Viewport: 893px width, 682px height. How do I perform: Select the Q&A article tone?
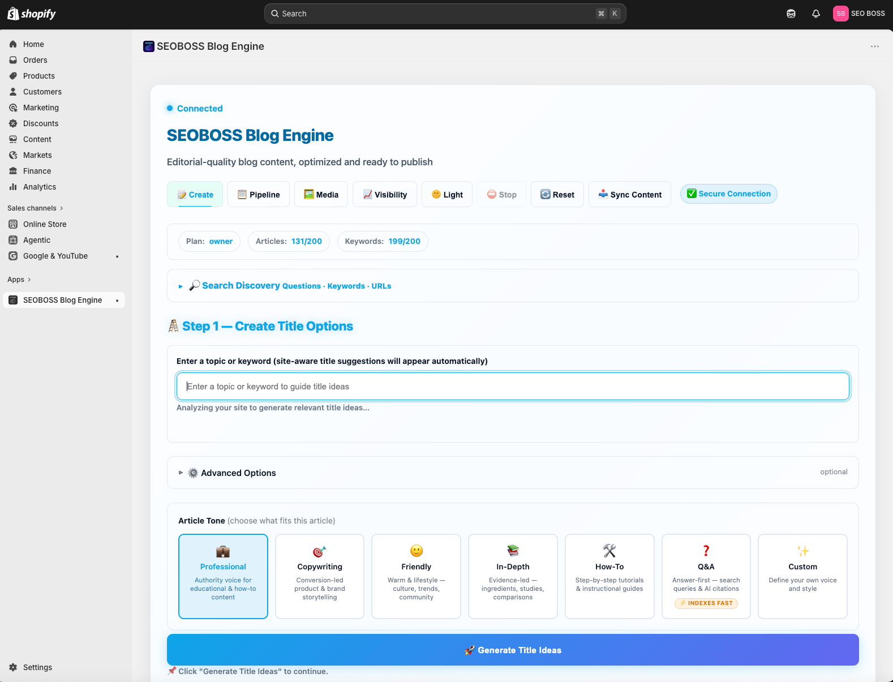tap(706, 576)
